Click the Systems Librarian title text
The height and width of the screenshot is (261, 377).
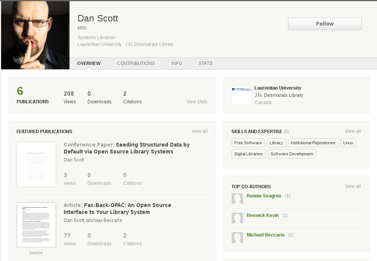[x=96, y=38]
